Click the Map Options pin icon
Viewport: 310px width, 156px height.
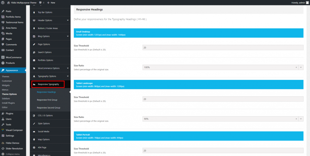point(34,139)
